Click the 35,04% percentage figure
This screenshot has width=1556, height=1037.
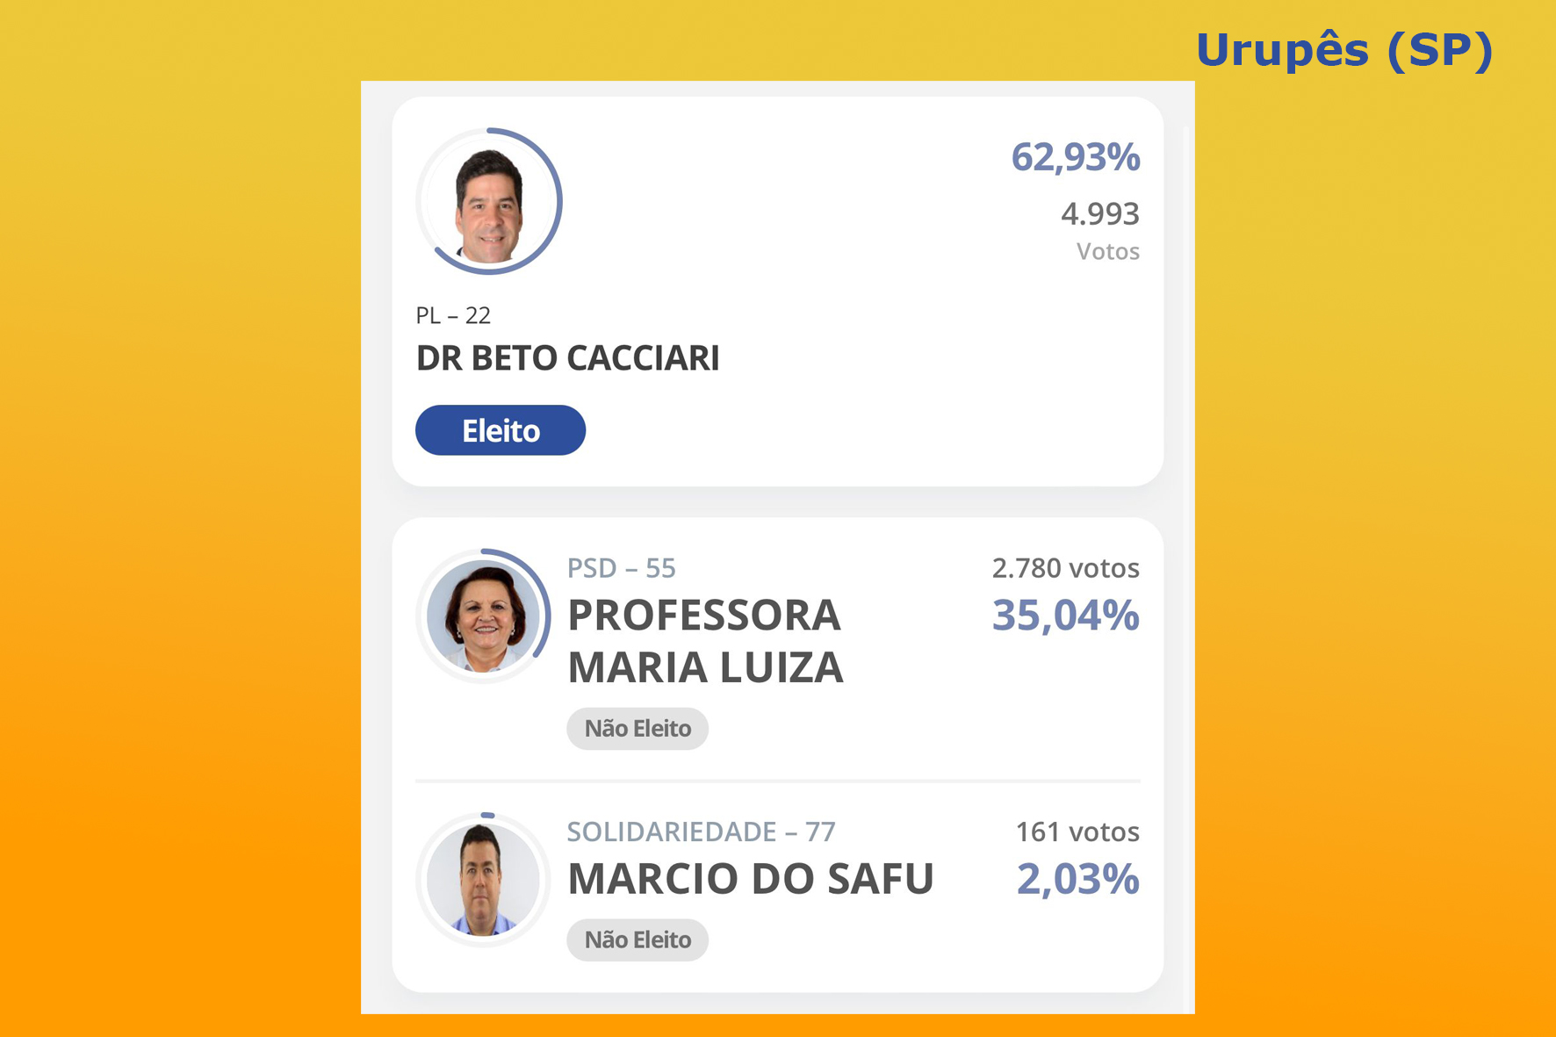[x=1066, y=616]
